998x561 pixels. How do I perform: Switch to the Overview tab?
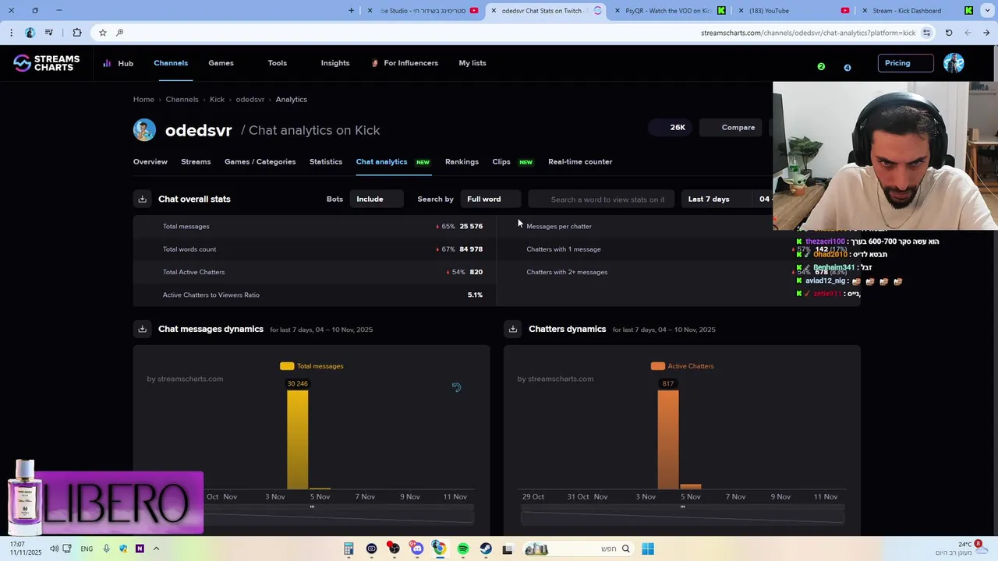(x=150, y=162)
